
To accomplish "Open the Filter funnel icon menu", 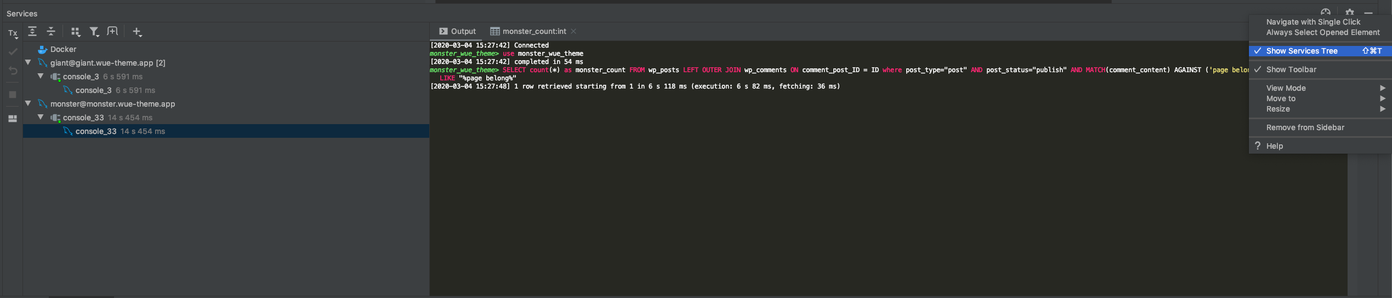I will (94, 32).
